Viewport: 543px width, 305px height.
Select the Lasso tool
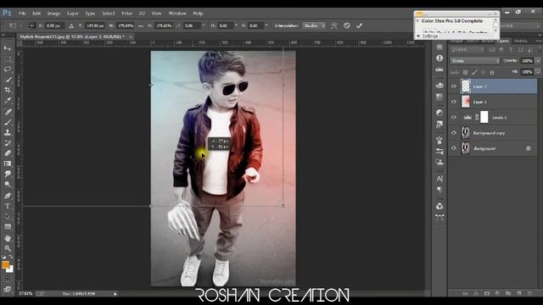(8, 69)
